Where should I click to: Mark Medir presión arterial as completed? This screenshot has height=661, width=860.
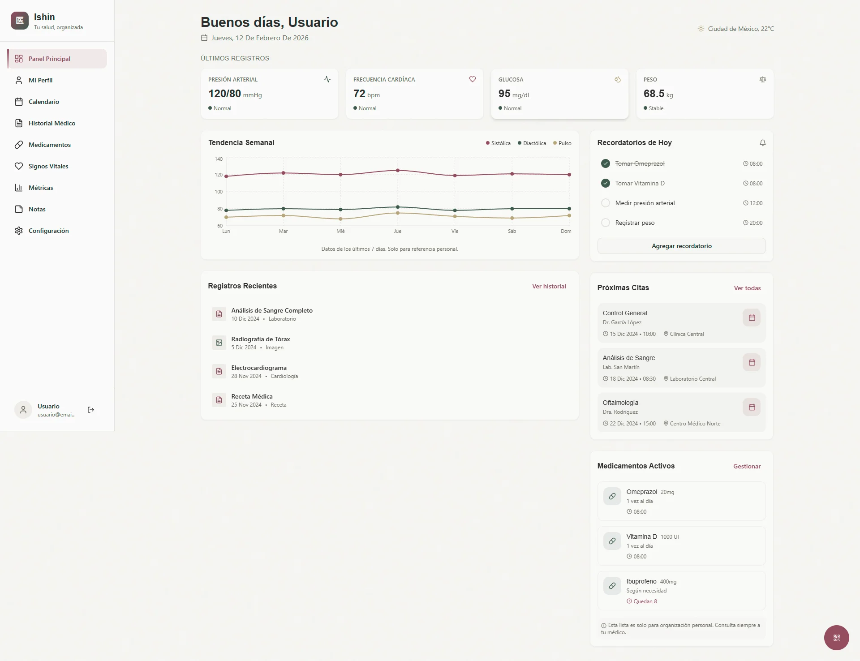click(x=606, y=203)
